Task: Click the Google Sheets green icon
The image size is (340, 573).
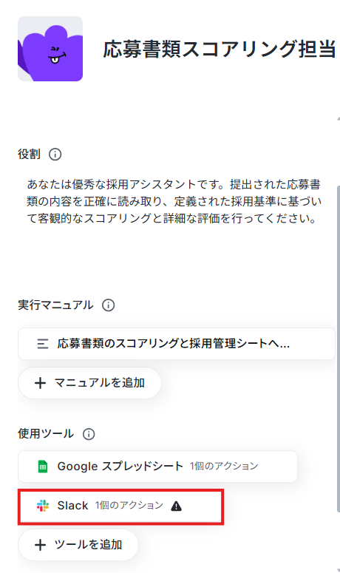Action: coord(43,467)
